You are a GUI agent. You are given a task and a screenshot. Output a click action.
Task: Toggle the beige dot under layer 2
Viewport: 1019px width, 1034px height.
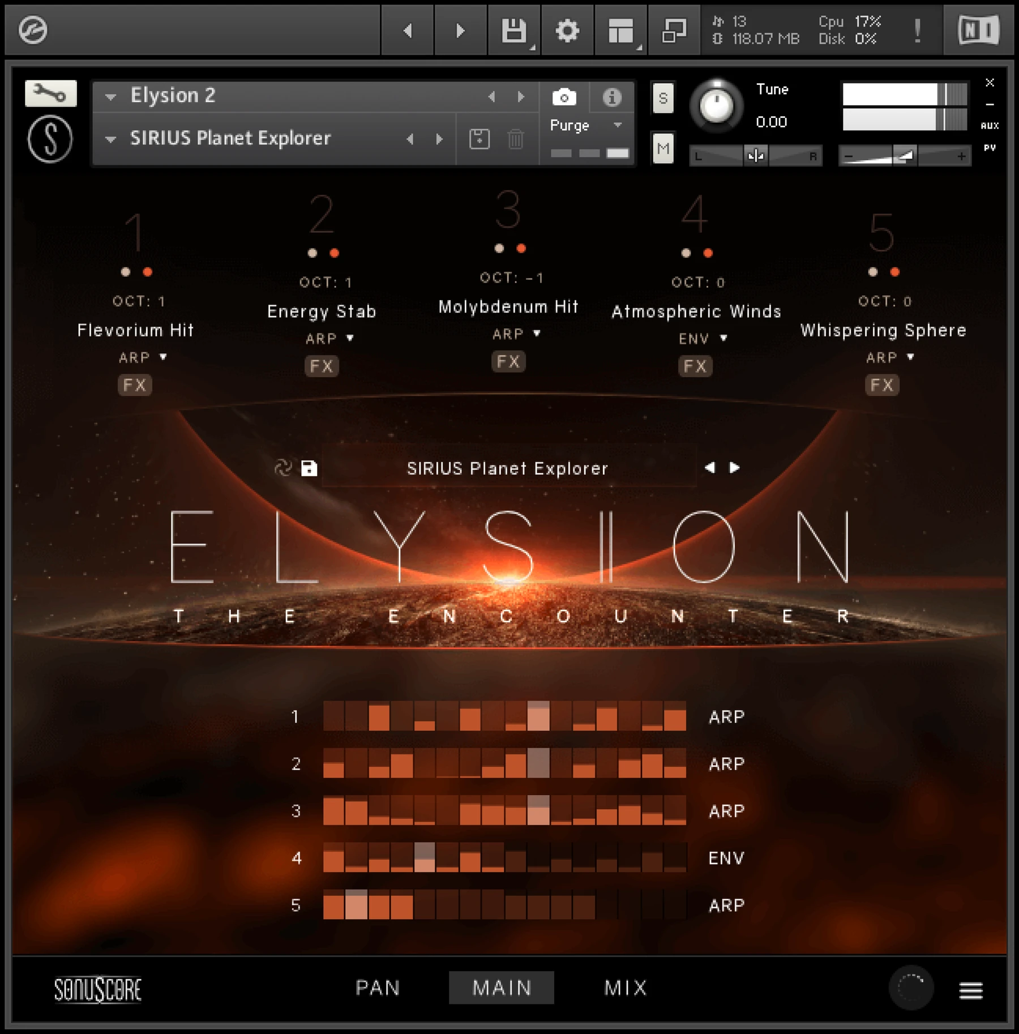[x=312, y=253]
